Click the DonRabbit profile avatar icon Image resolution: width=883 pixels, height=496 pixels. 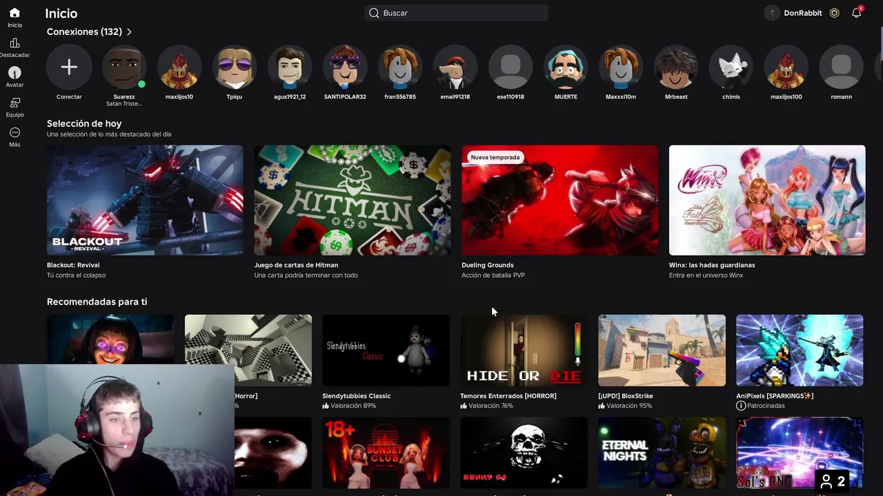(772, 13)
